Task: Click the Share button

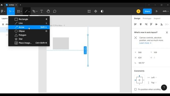Action: point(147,11)
